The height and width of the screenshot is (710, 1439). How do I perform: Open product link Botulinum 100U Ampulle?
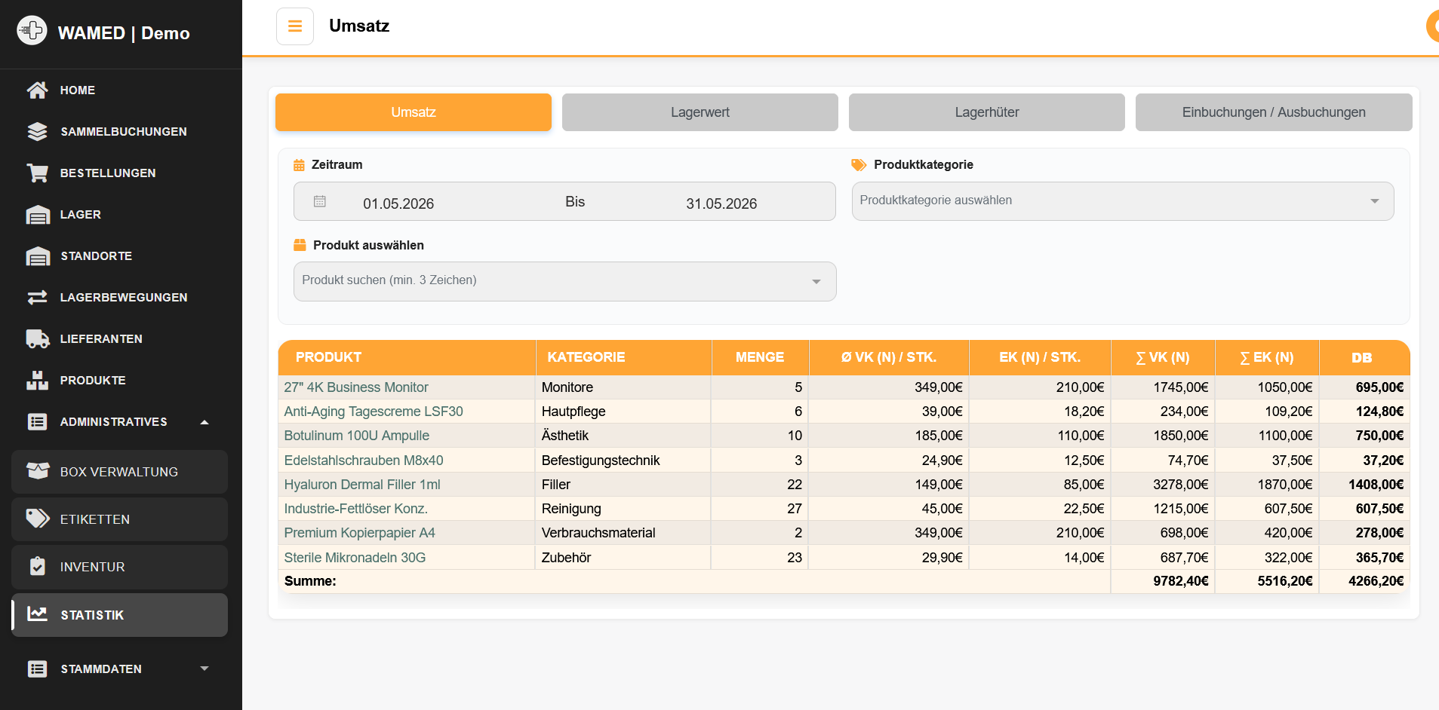[356, 436]
